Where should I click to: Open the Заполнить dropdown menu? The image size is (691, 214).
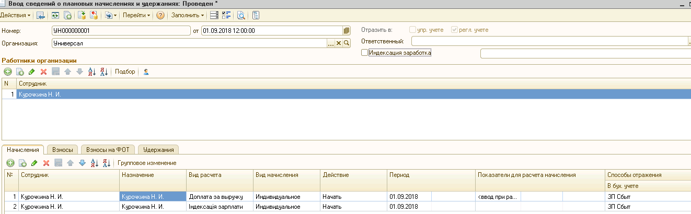click(x=187, y=15)
